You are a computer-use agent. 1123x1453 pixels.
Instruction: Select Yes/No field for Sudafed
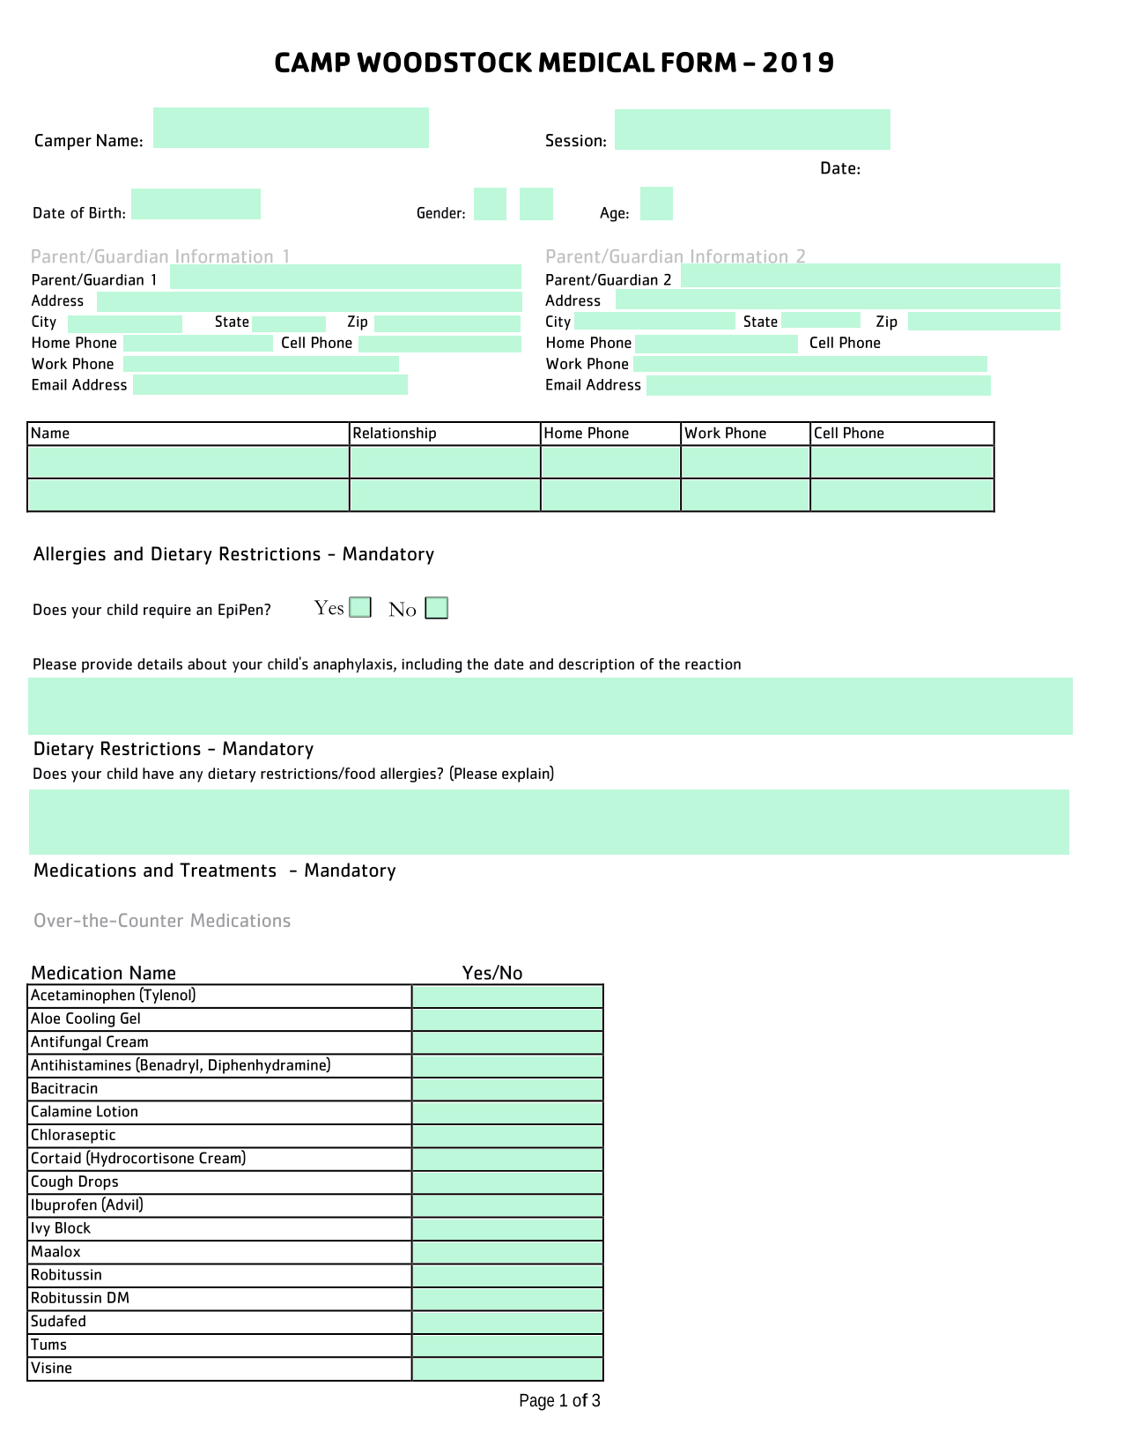[x=507, y=1323]
